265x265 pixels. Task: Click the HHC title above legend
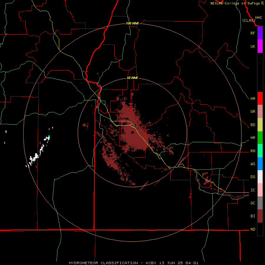(259, 18)
